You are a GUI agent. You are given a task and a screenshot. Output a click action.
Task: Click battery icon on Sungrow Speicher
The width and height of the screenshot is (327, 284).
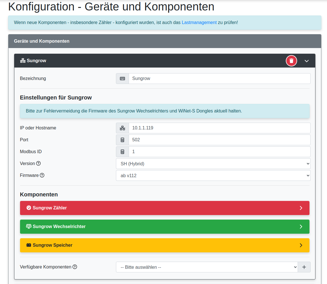point(29,245)
